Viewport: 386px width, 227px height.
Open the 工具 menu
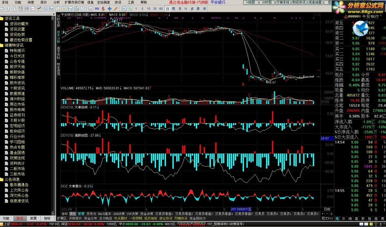[x=131, y=2]
